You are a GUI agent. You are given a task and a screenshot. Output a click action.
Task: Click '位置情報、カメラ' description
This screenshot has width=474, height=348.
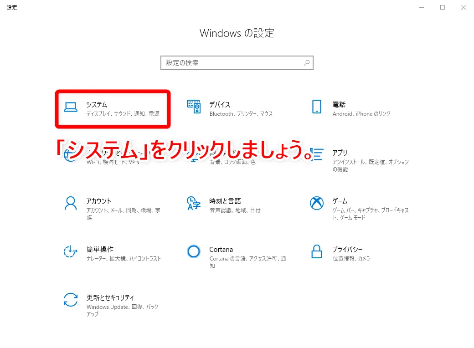pos(351,259)
